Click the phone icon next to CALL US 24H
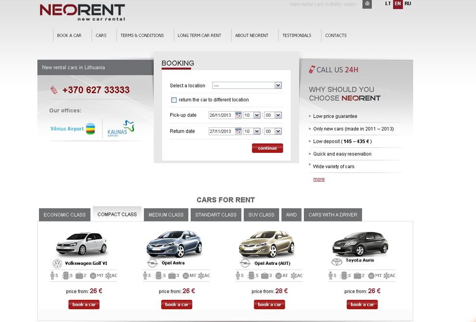Viewport: 476px width, 322px height. pyautogui.click(x=312, y=70)
